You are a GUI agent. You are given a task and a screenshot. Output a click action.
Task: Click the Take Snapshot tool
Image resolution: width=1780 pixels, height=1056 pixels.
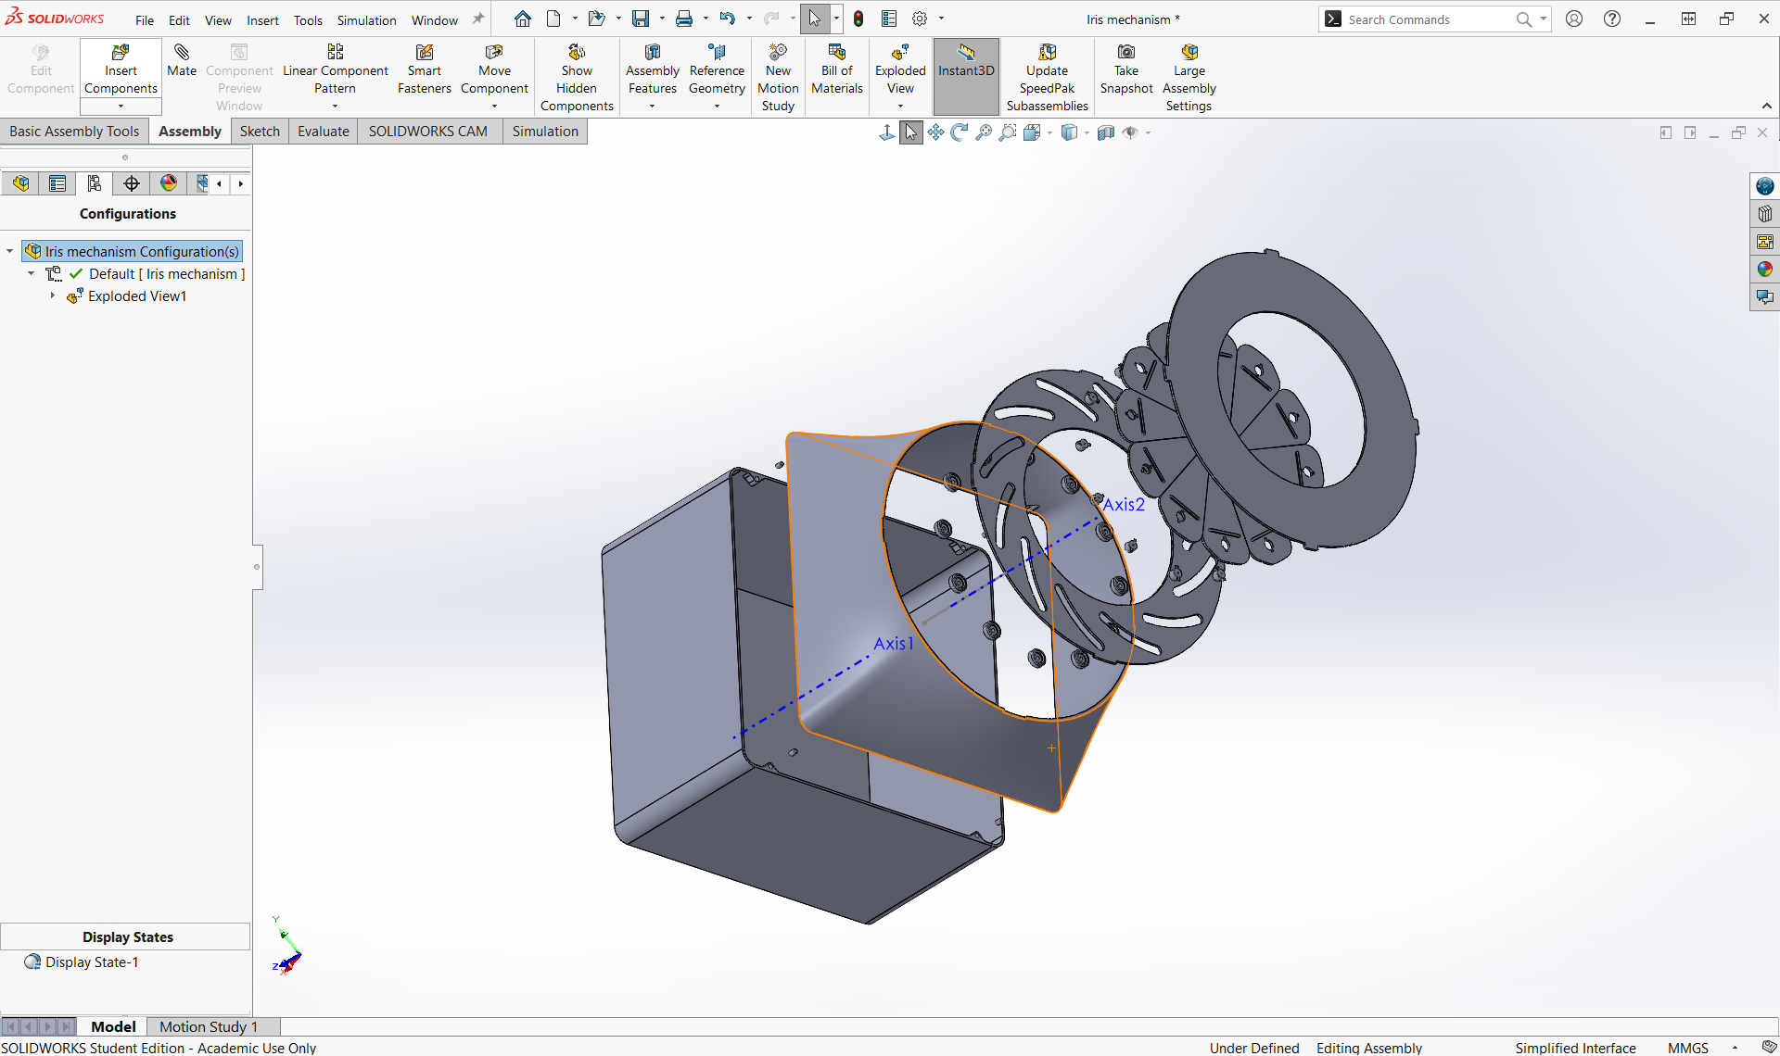(x=1126, y=69)
